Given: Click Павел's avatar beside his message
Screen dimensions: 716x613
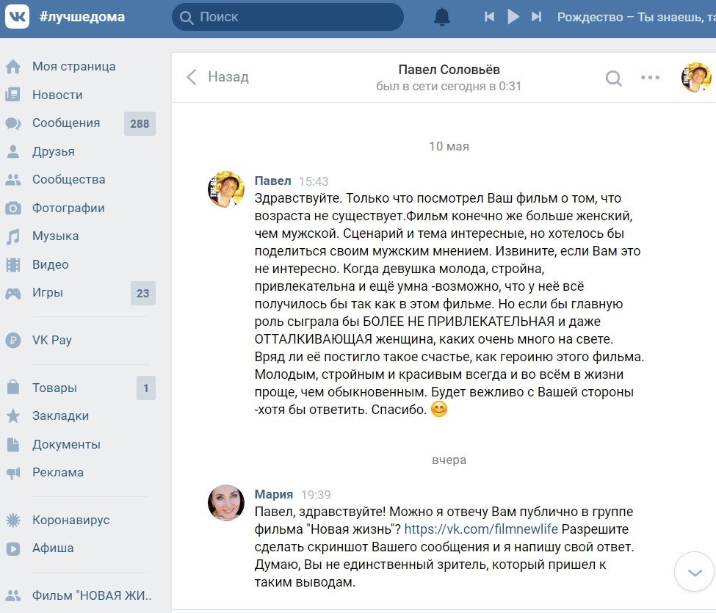Looking at the screenshot, I should coord(226,189).
